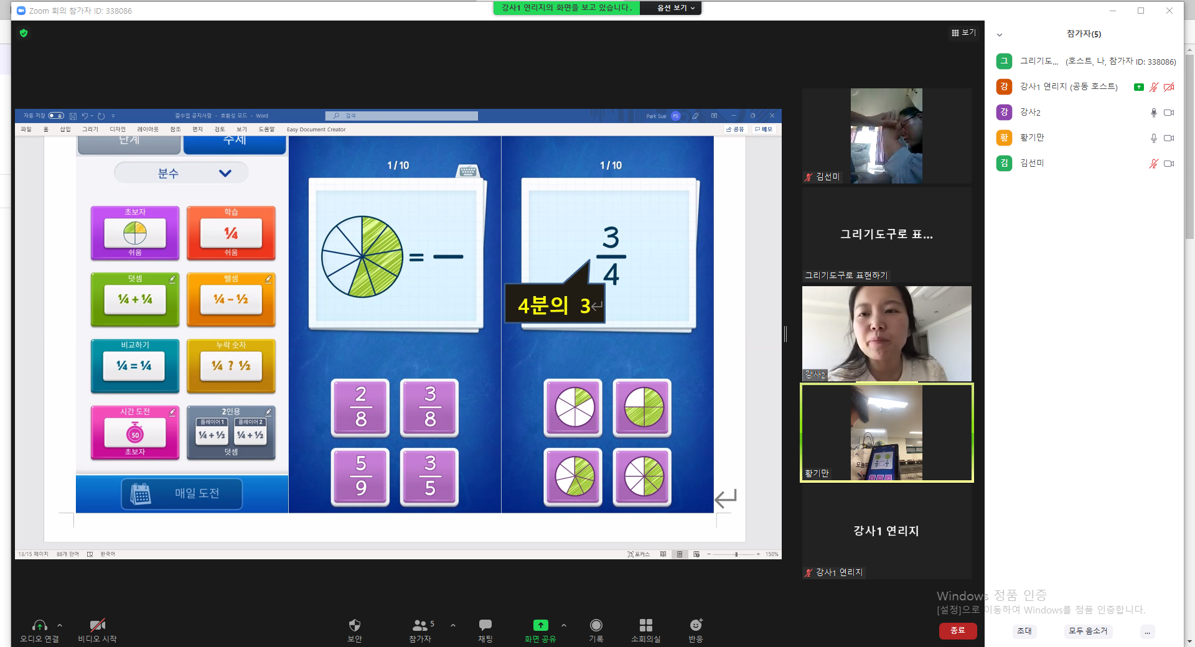The height and width of the screenshot is (647, 1195).
Task: Click the more options ellipsis in participants panel
Action: click(x=1147, y=631)
